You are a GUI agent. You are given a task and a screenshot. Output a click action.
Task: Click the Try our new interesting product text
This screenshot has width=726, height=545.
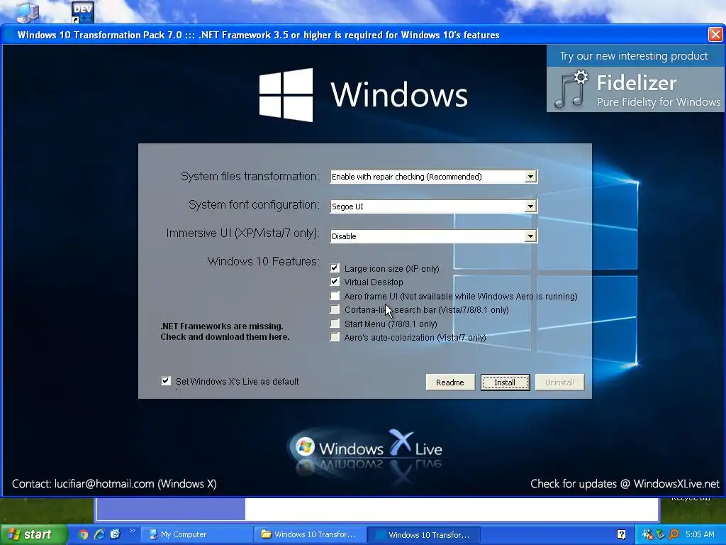634,56
